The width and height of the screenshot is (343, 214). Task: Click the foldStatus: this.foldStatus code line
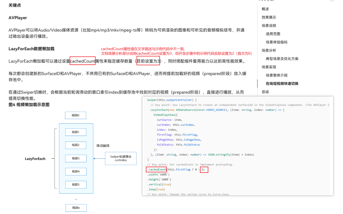tap(178, 144)
